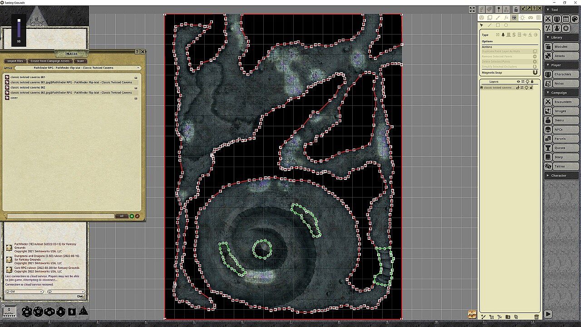Click the help question mark on Images window
Image resolution: width=581 pixels, height=327 pixels.
138,52
